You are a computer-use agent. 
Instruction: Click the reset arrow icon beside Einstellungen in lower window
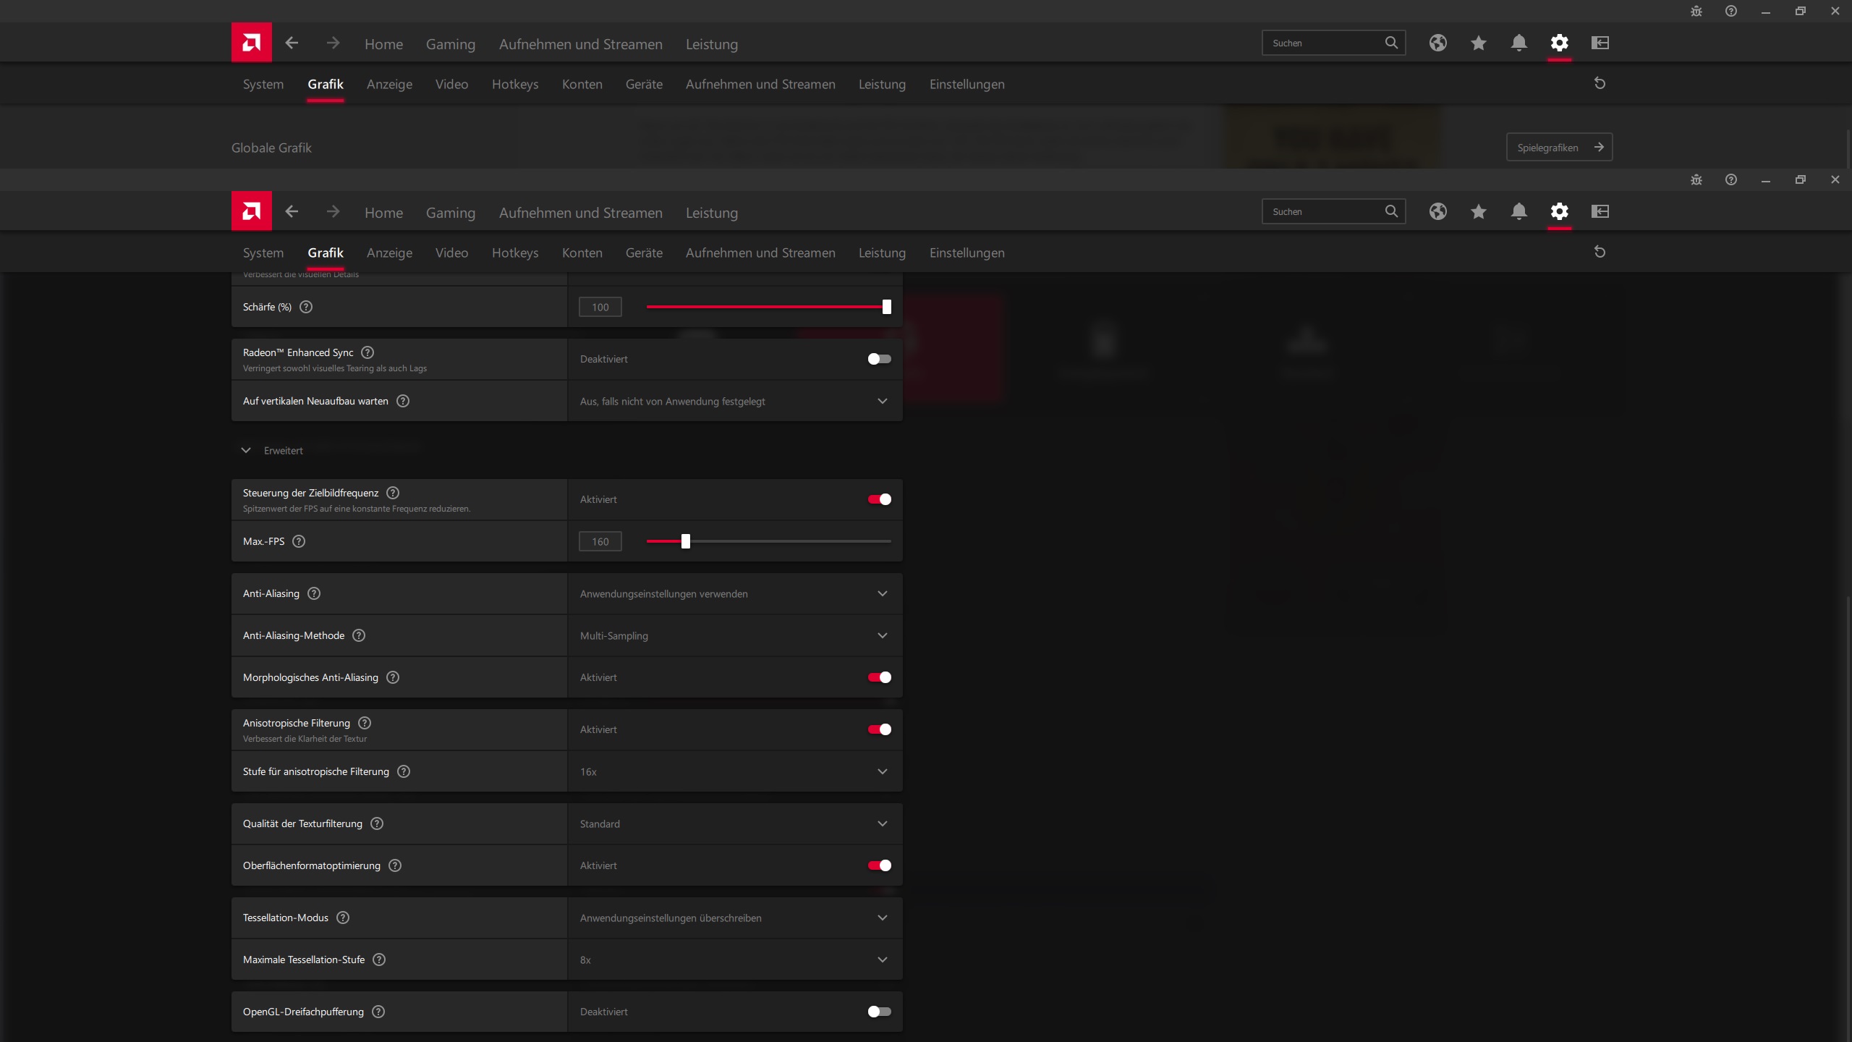(1600, 252)
